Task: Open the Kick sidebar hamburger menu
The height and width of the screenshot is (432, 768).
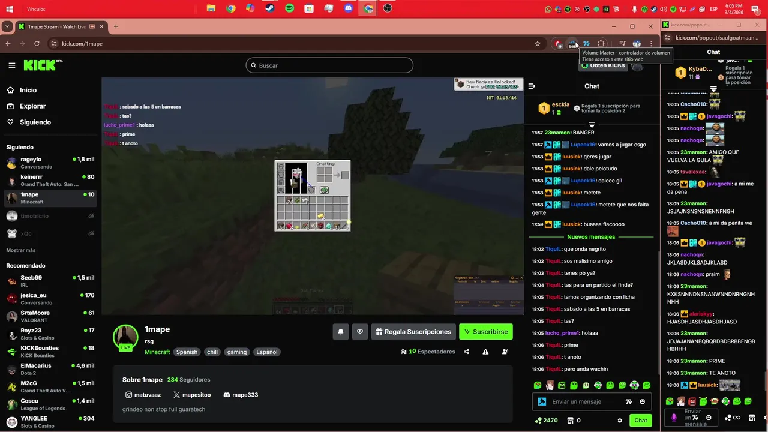Action: point(11,65)
